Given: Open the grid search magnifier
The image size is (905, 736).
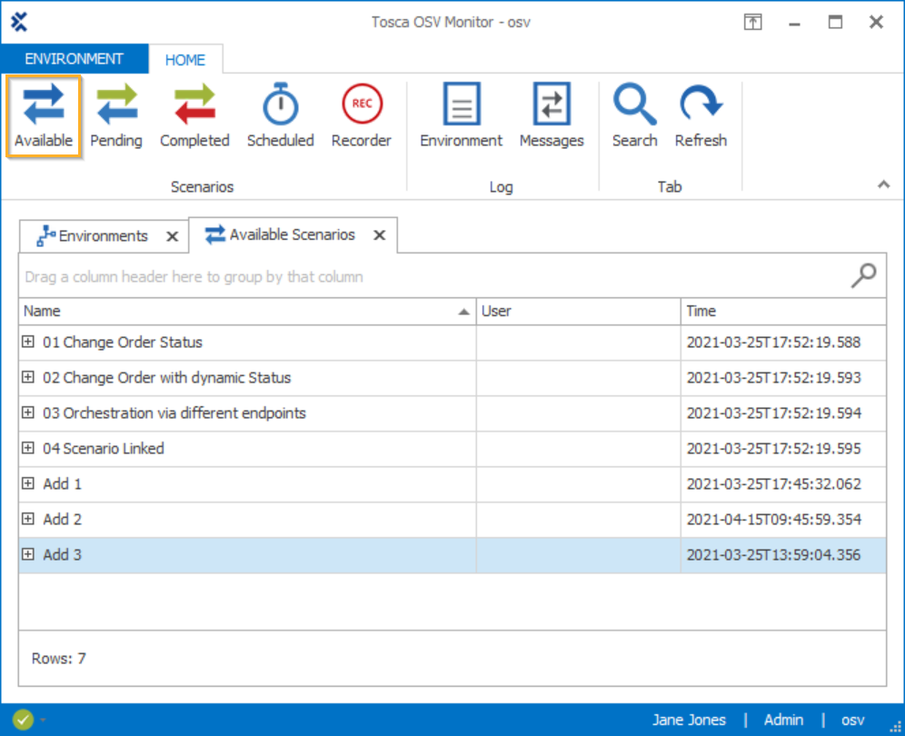Looking at the screenshot, I should pyautogui.click(x=863, y=275).
